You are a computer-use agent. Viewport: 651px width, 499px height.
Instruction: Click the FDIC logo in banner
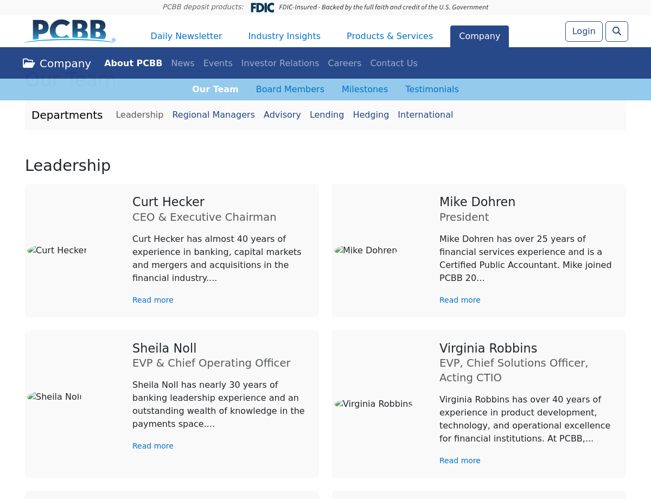(x=262, y=8)
